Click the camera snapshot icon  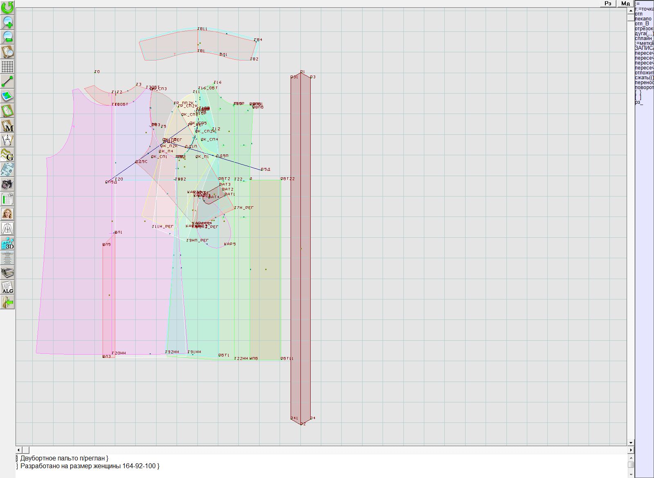click(7, 185)
